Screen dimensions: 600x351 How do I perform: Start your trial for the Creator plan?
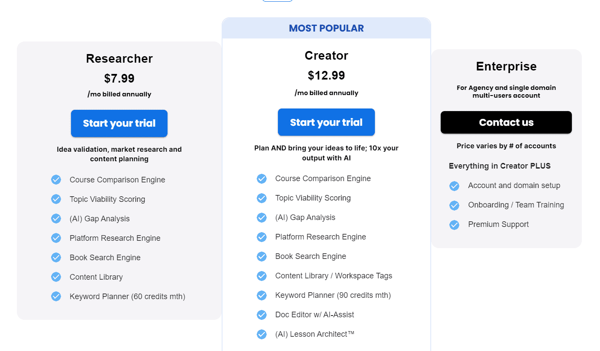326,122
